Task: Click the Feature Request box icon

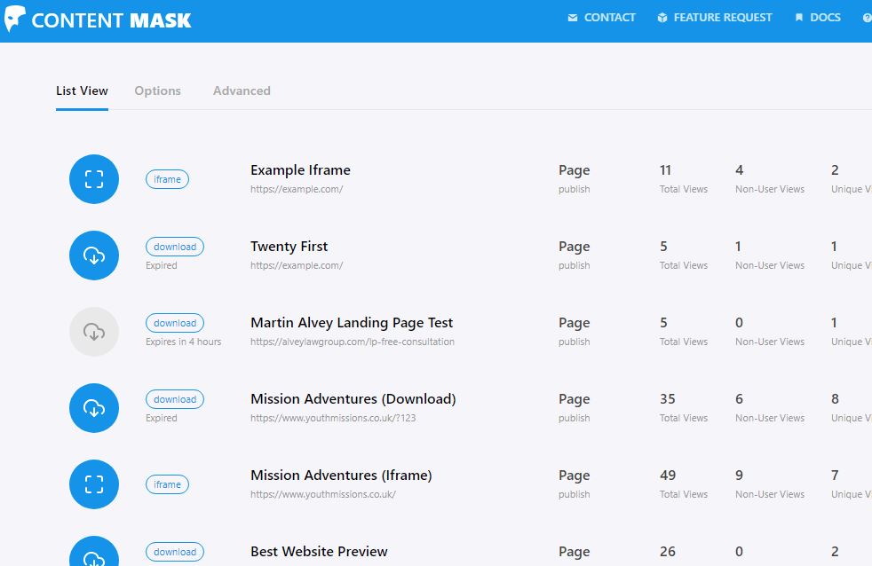Action: [x=662, y=18]
